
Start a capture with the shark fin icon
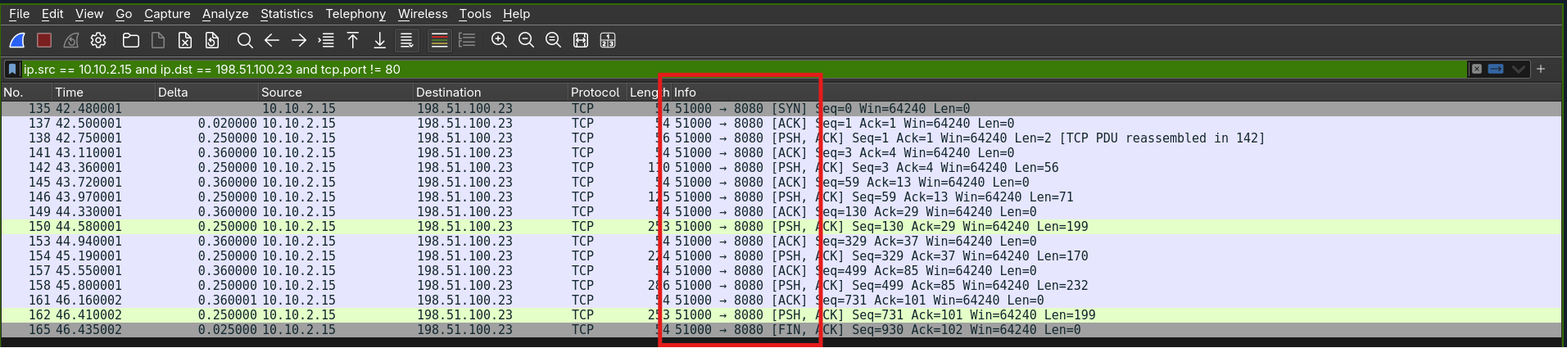[x=17, y=40]
